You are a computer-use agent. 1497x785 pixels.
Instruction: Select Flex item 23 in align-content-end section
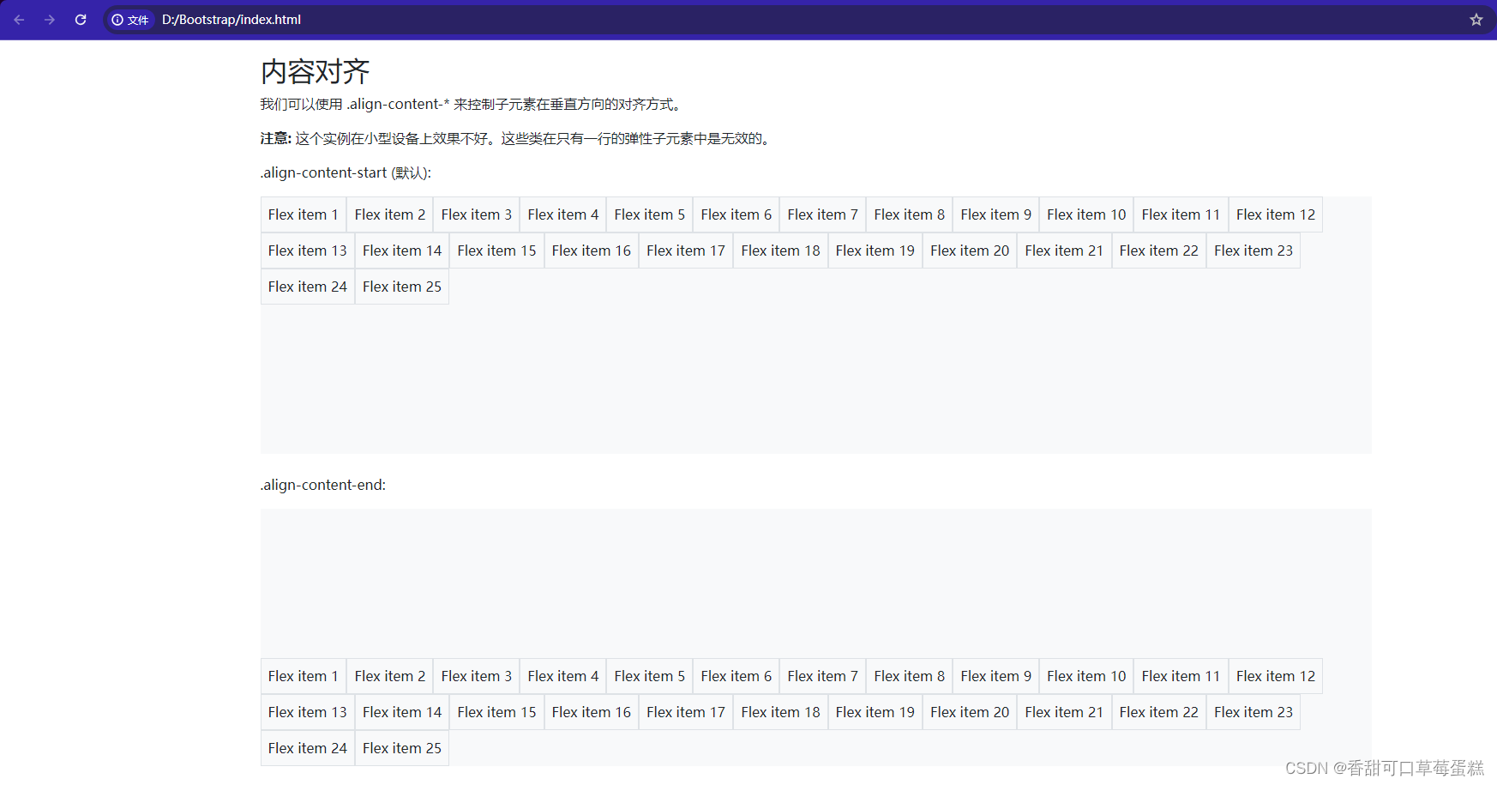coord(1253,712)
